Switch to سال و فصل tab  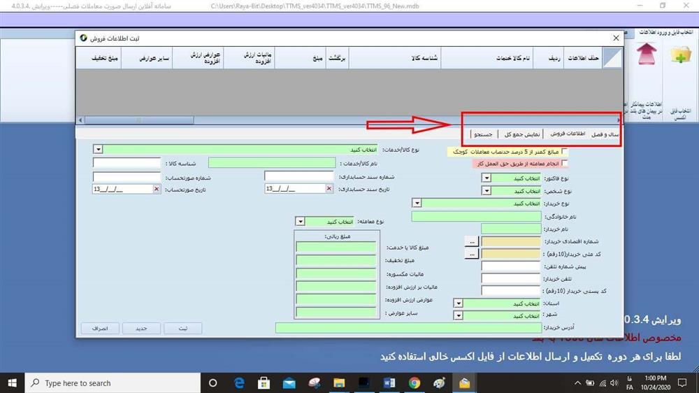605,134
